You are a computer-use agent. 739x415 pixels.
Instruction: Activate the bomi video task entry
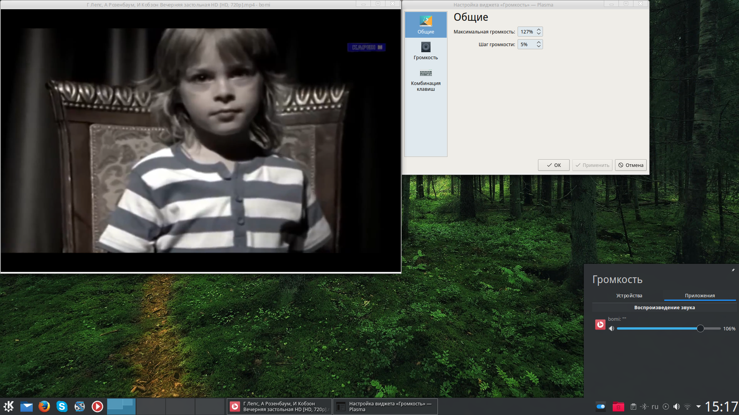point(279,407)
